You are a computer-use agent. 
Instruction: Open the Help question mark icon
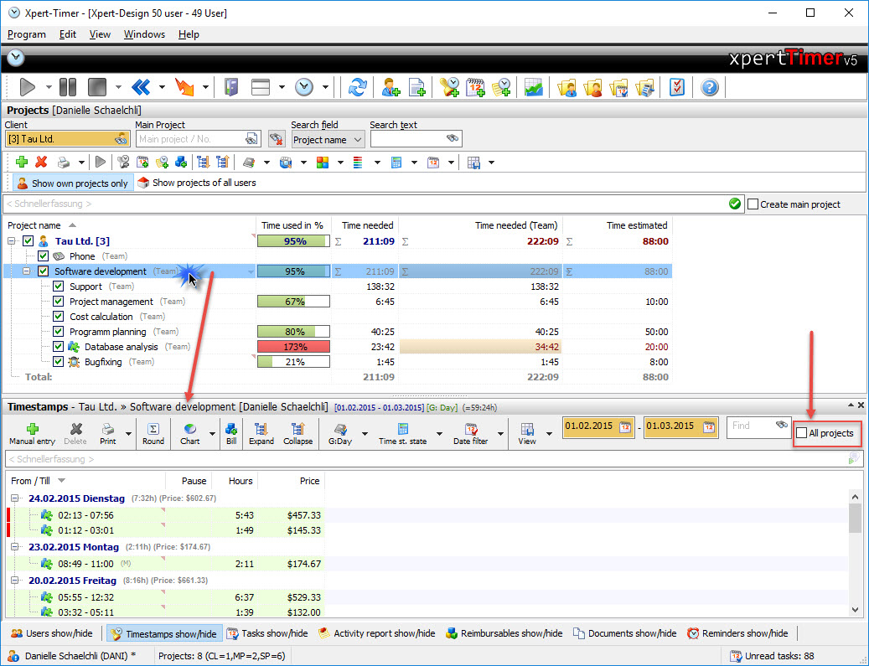click(x=710, y=87)
